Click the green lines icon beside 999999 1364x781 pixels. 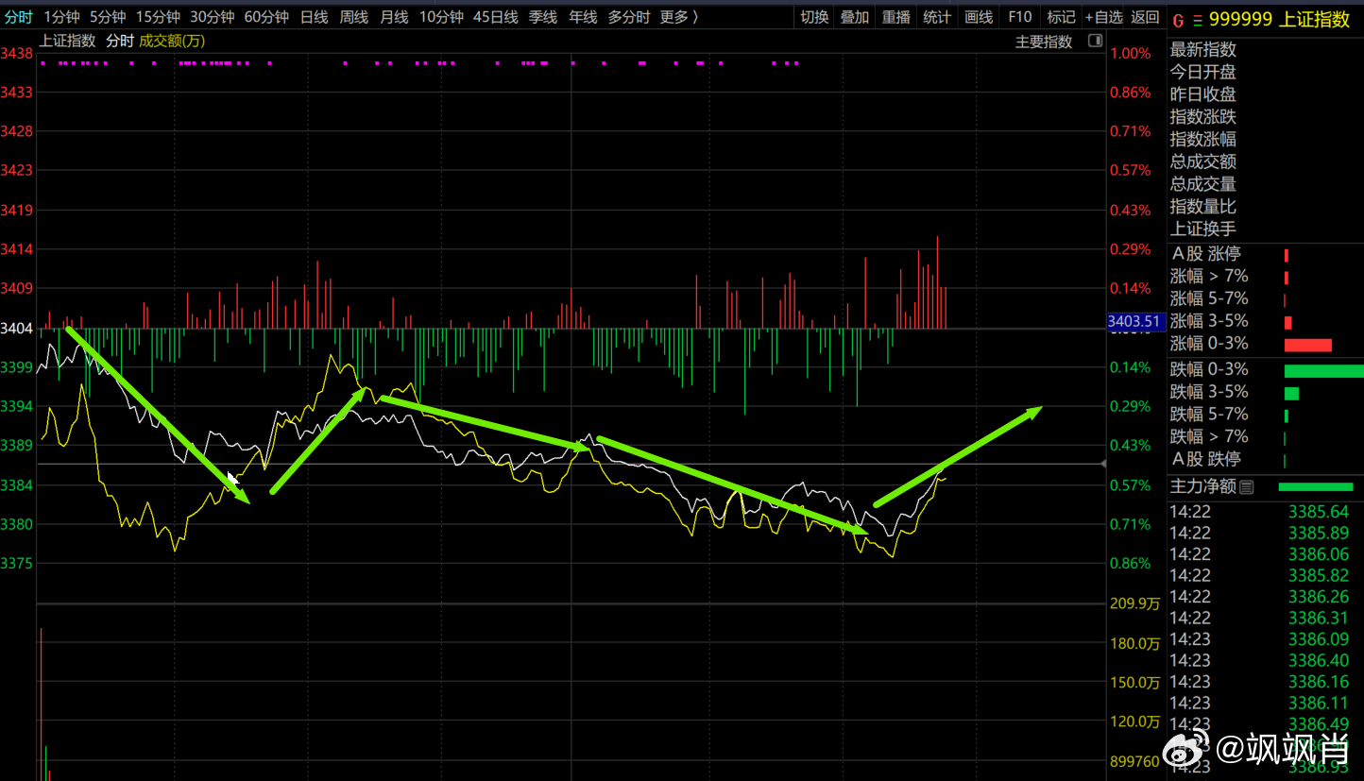(x=1198, y=21)
